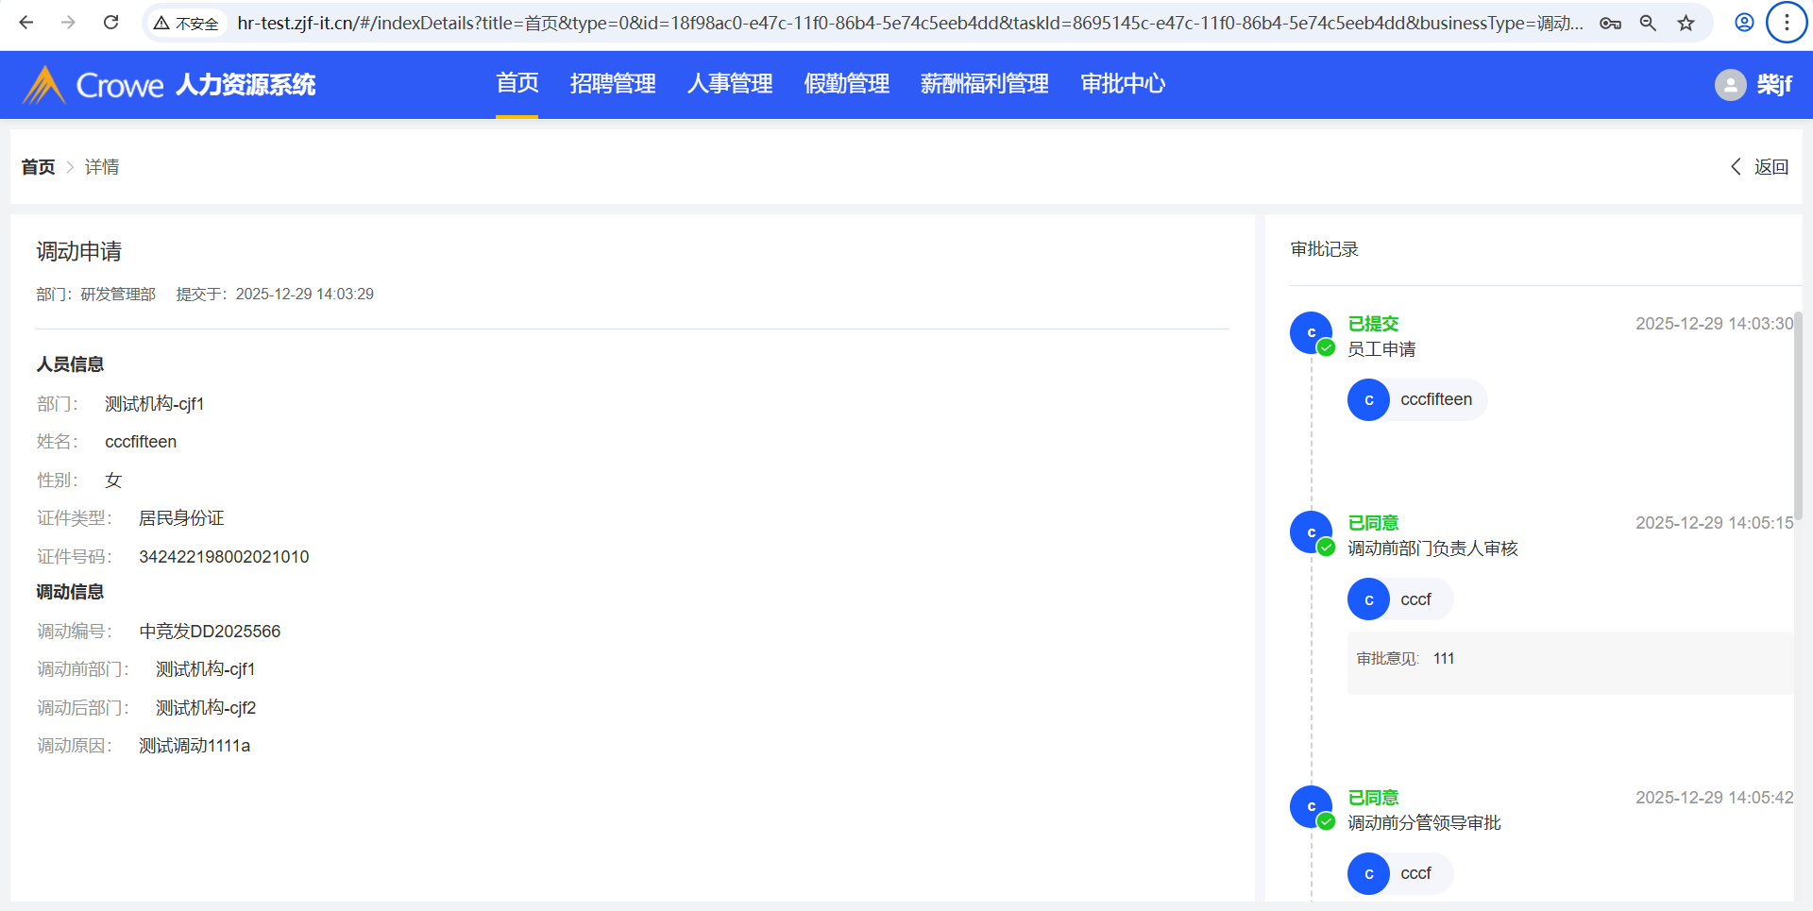Select the 首页 navigation tab
This screenshot has height=911, width=1813.
click(x=517, y=84)
